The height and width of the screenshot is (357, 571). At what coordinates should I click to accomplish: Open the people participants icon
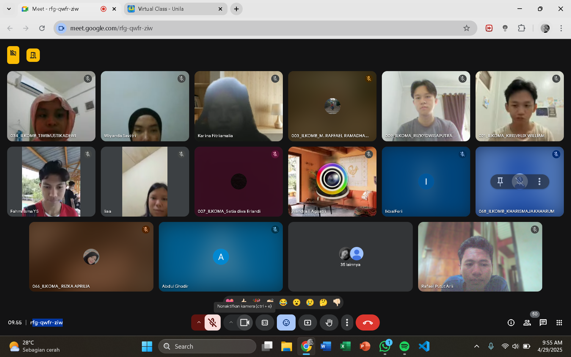(527, 322)
